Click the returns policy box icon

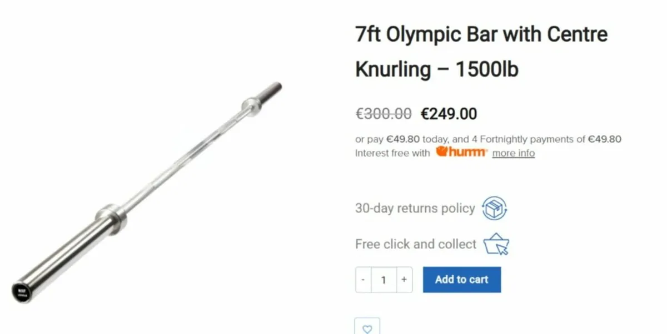click(x=494, y=209)
